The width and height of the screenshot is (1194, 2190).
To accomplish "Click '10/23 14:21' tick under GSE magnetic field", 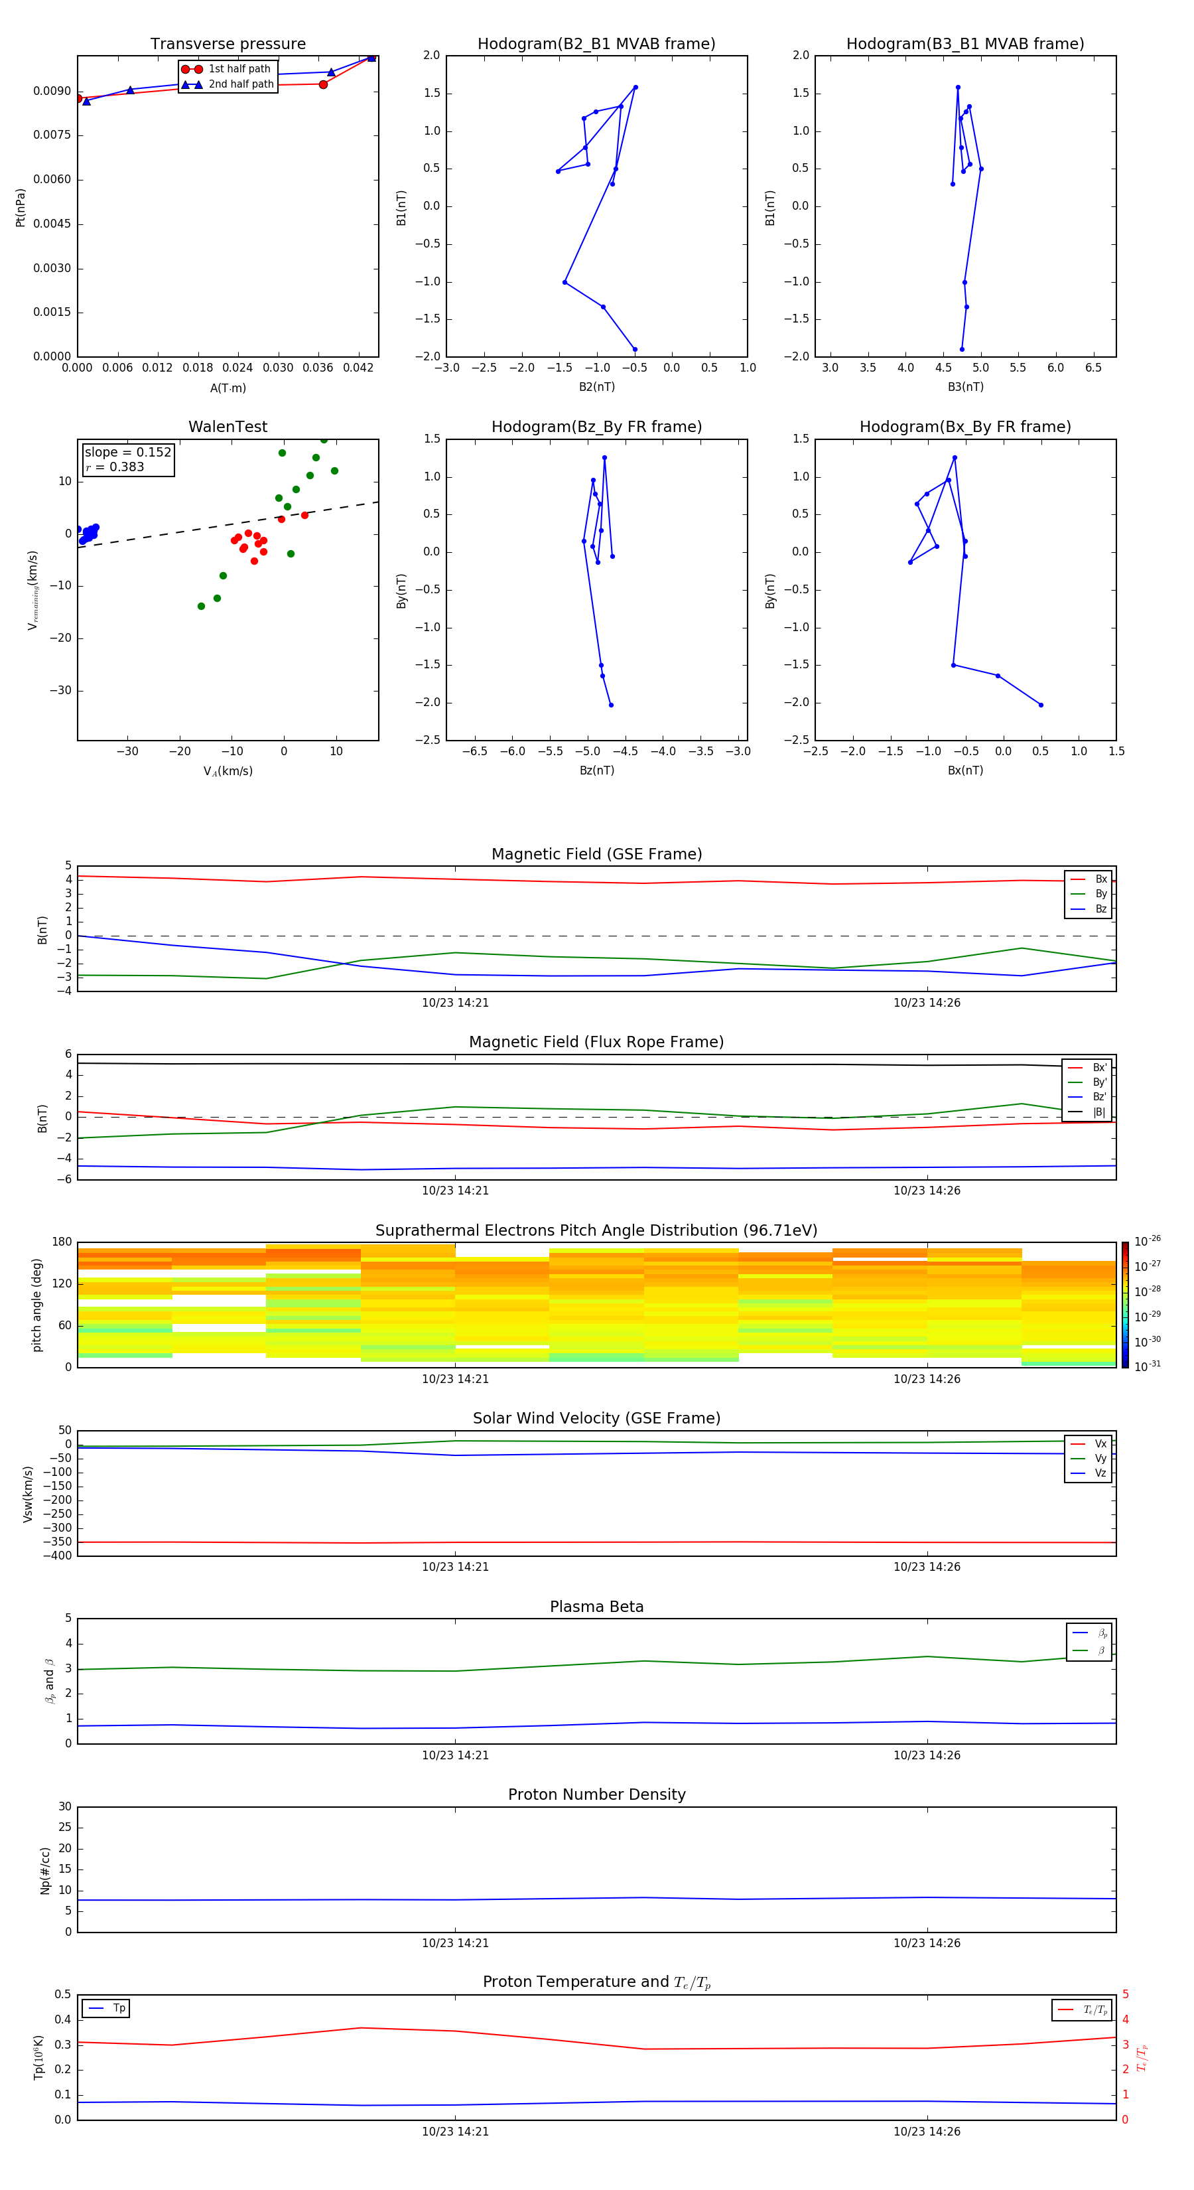I will [x=456, y=1003].
